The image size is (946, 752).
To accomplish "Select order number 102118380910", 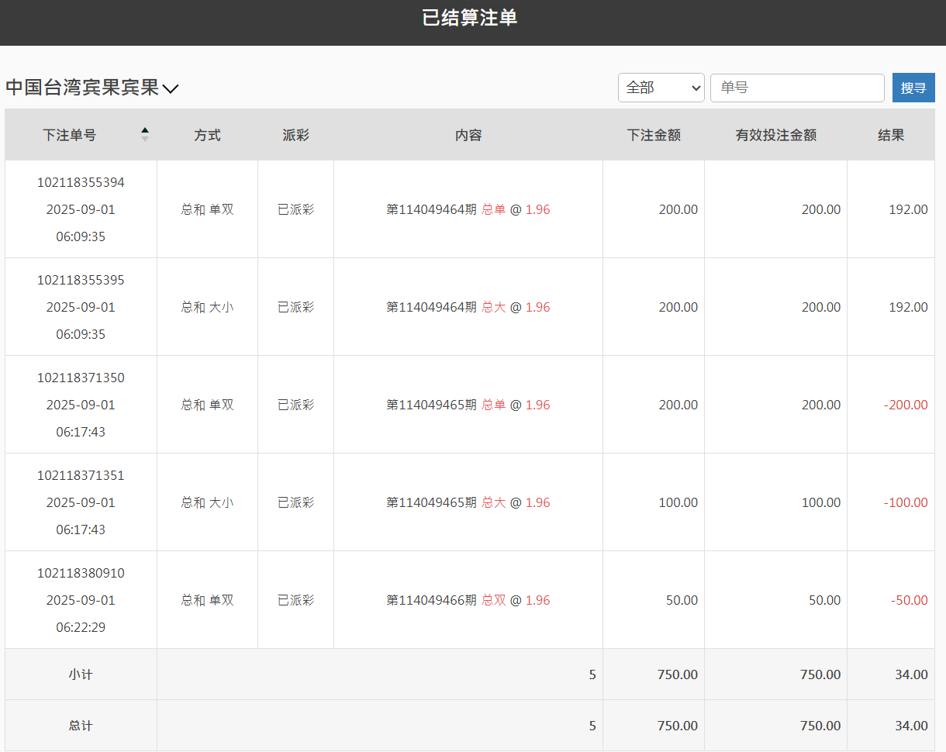I will (80, 573).
